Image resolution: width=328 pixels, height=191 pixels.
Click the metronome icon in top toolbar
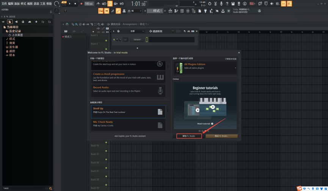tap(98, 4)
